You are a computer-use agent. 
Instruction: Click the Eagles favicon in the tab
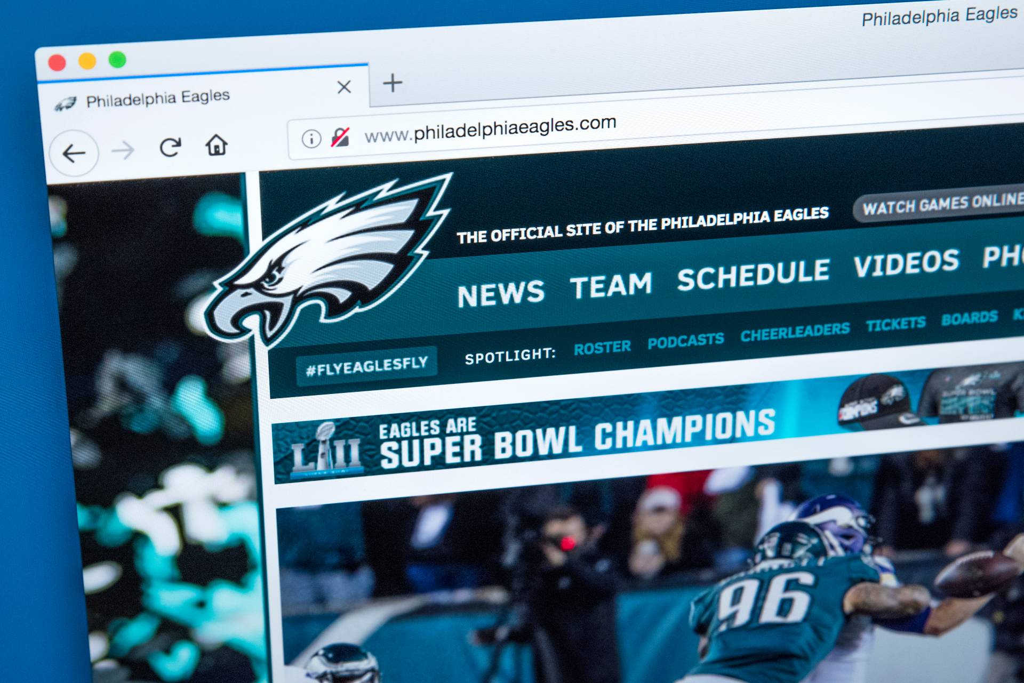[66, 103]
